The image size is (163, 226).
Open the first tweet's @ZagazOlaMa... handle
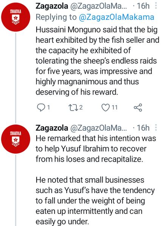point(99,6)
